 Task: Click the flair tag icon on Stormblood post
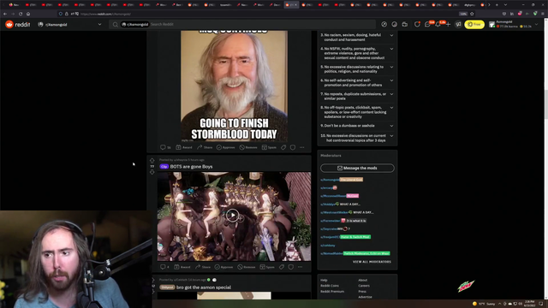pyautogui.click(x=283, y=147)
